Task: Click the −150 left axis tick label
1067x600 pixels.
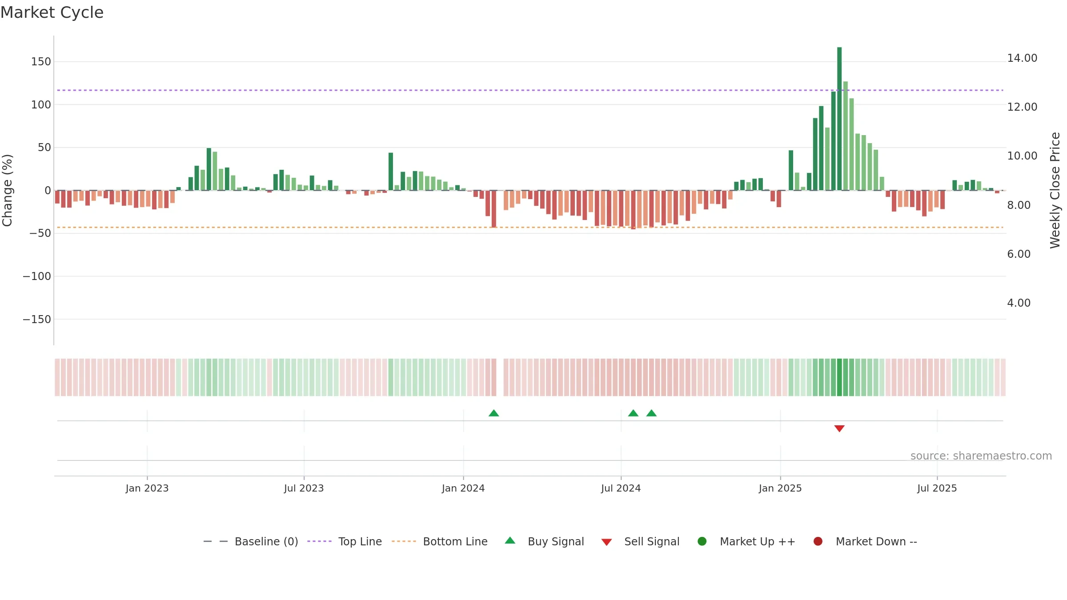Action: click(x=37, y=320)
